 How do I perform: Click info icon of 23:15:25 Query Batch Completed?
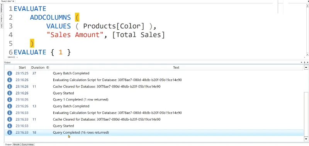click(x=9, y=73)
